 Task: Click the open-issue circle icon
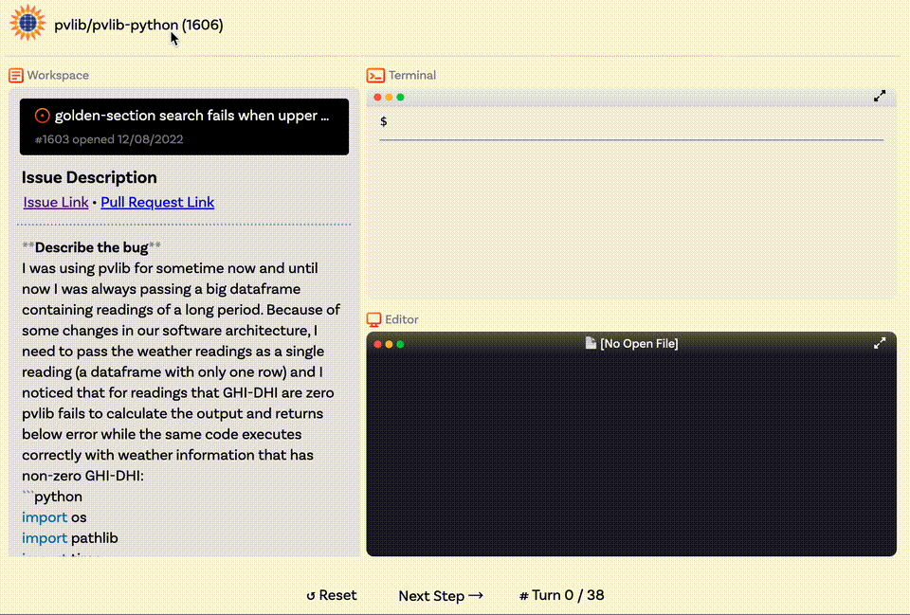[42, 116]
